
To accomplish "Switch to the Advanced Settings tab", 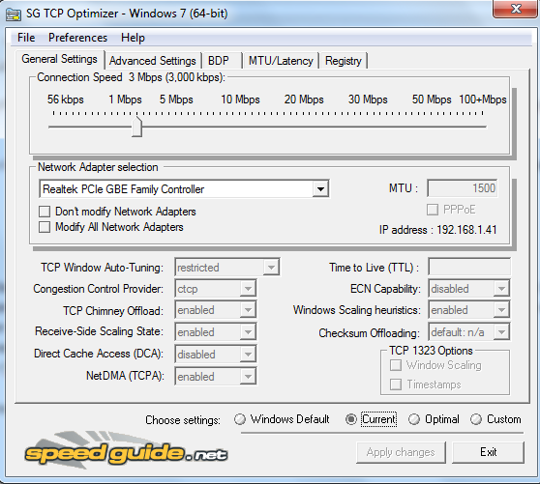I will [153, 61].
